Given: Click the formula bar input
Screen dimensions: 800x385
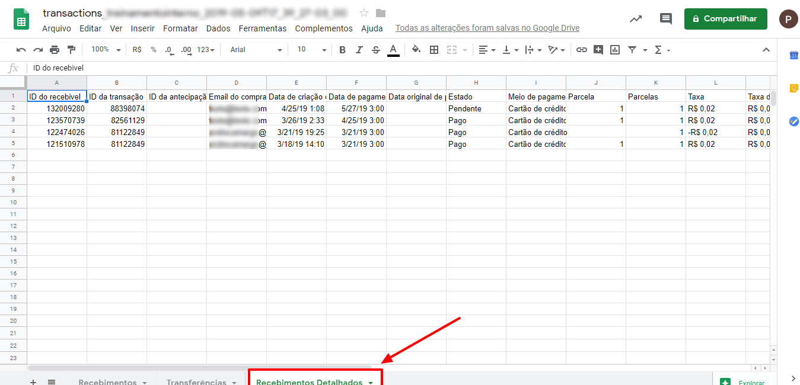Looking at the screenshot, I should (x=403, y=68).
